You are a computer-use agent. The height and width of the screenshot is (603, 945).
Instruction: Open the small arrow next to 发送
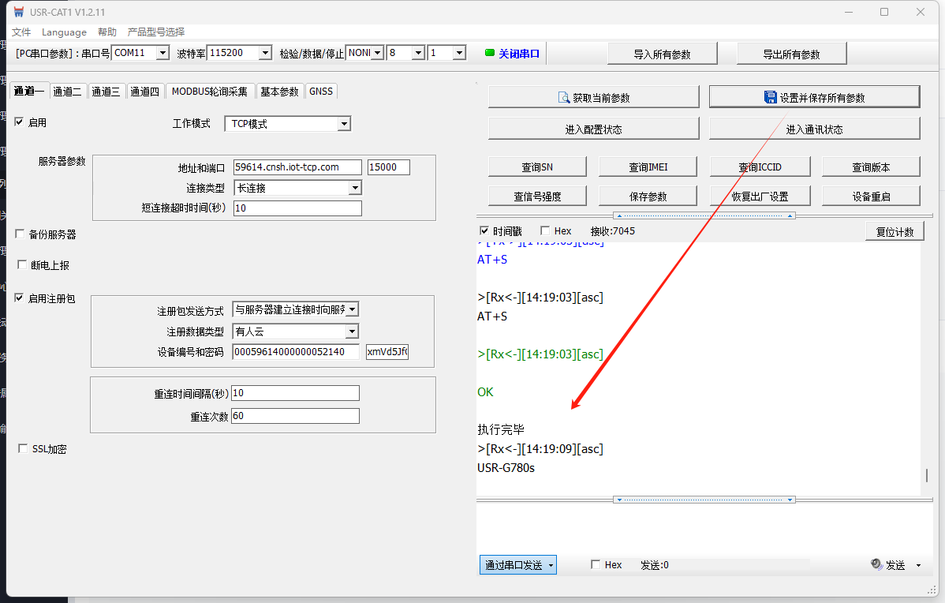pos(918,566)
